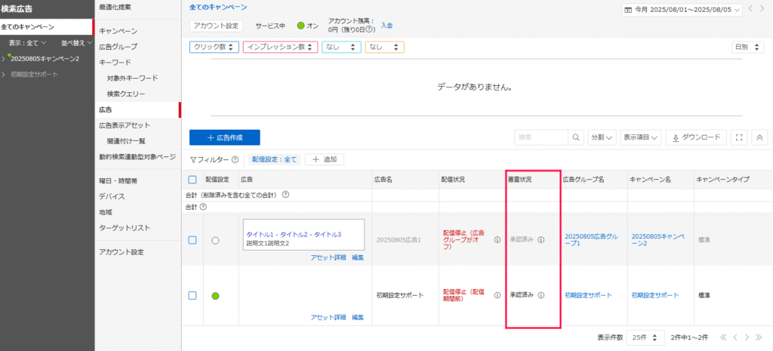Open 20250805広告グループ1 link
Screen dimensions: 773x351
click(591, 240)
